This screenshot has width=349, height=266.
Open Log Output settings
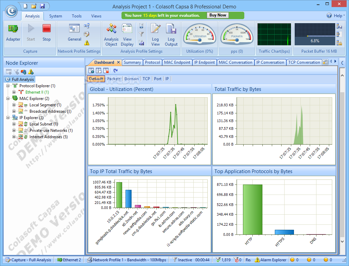171,35
